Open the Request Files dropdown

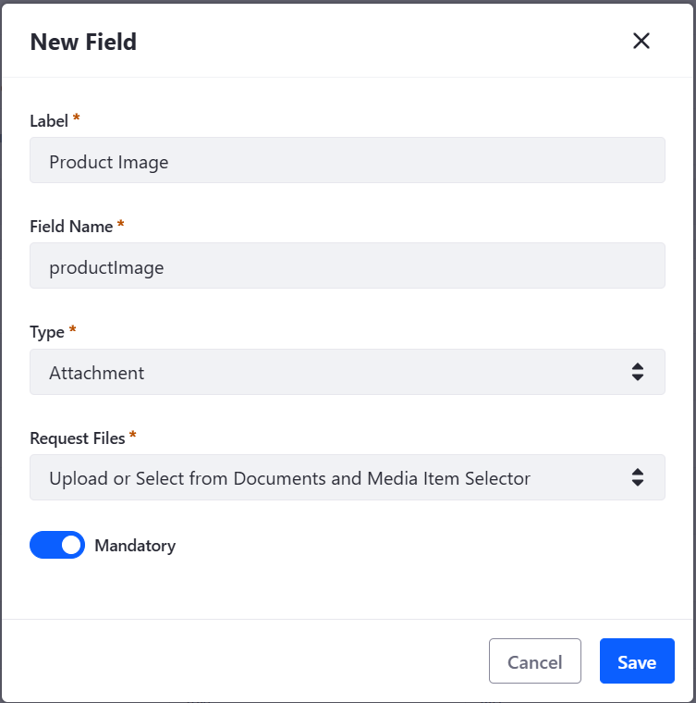pyautogui.click(x=348, y=477)
